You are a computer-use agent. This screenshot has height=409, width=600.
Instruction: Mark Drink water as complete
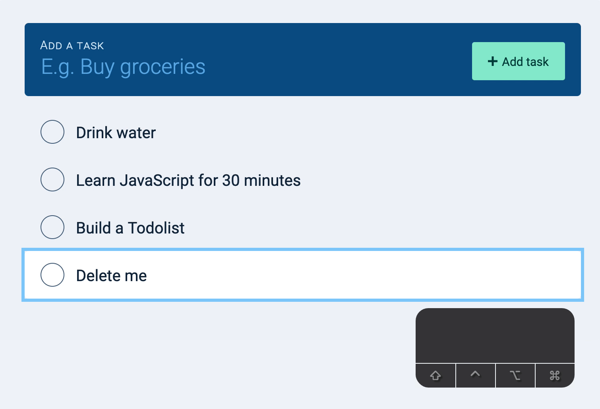52,132
